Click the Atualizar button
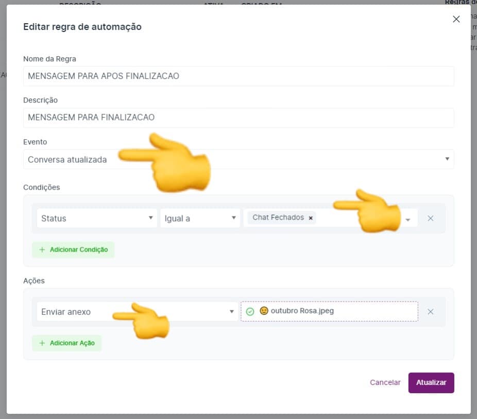 click(x=431, y=382)
